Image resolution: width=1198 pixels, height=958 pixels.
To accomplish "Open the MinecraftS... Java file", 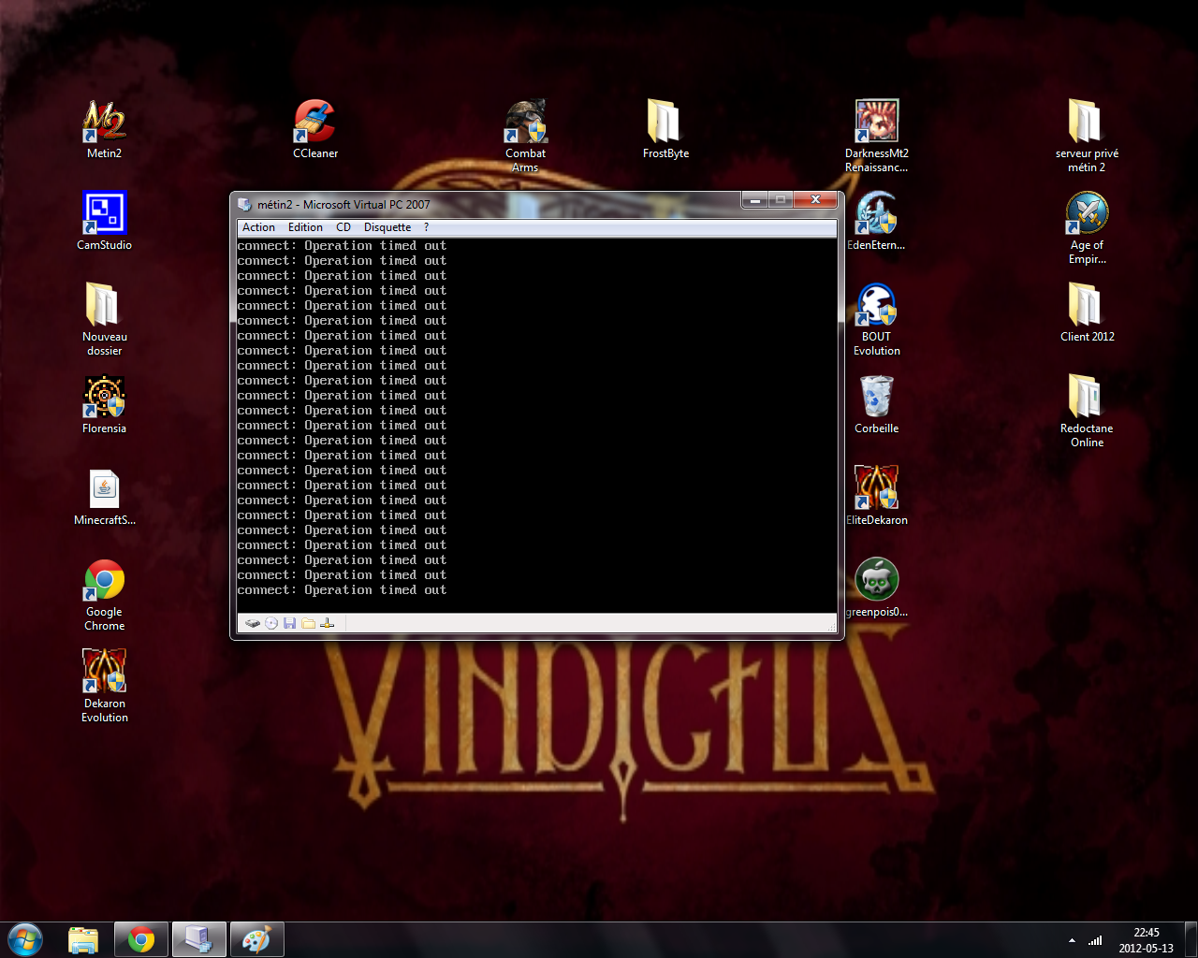I will click(104, 496).
